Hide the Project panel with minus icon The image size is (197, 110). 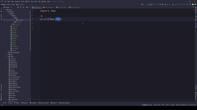(x=30, y=7)
